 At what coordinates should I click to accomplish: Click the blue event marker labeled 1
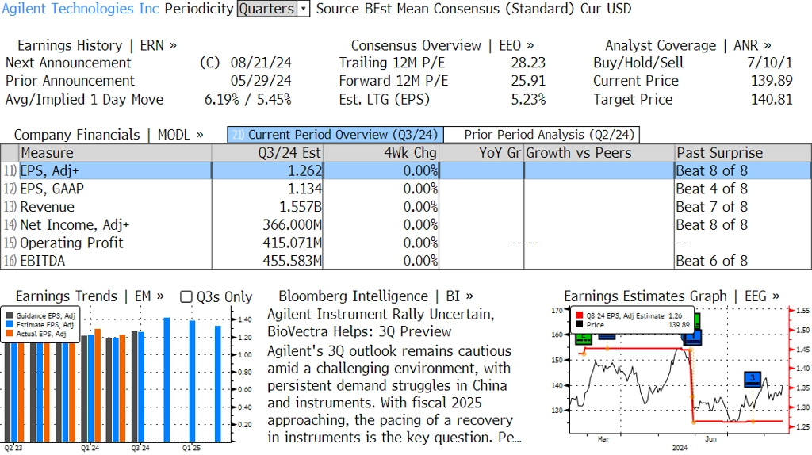click(x=692, y=337)
